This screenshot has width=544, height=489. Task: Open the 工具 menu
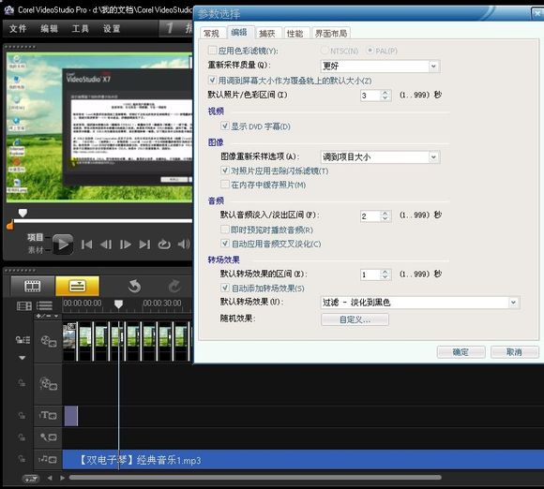tap(80, 28)
